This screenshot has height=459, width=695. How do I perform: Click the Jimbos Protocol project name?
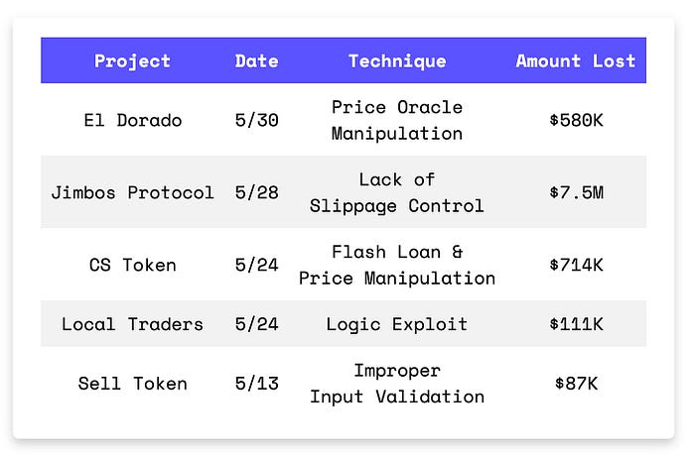132,192
